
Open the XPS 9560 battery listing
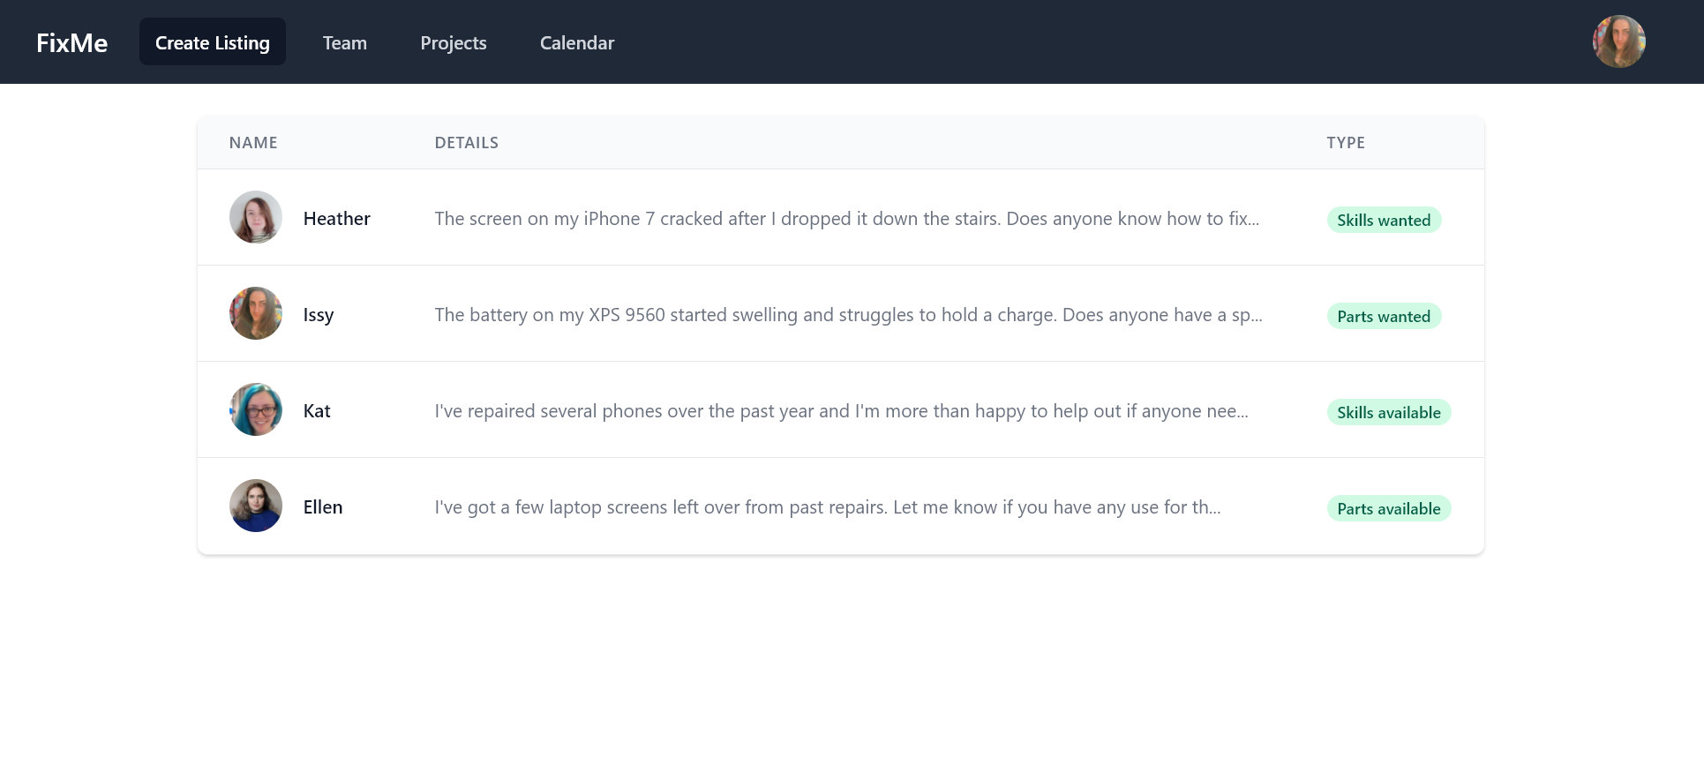(849, 315)
